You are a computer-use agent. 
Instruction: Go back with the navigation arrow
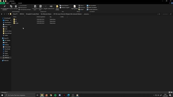coord(2,14)
